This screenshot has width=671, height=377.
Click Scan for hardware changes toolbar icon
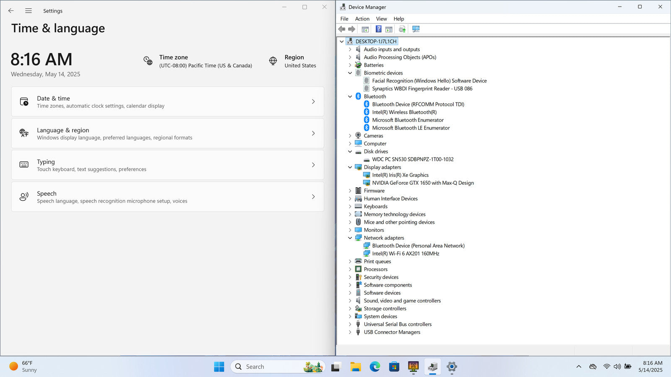point(416,29)
